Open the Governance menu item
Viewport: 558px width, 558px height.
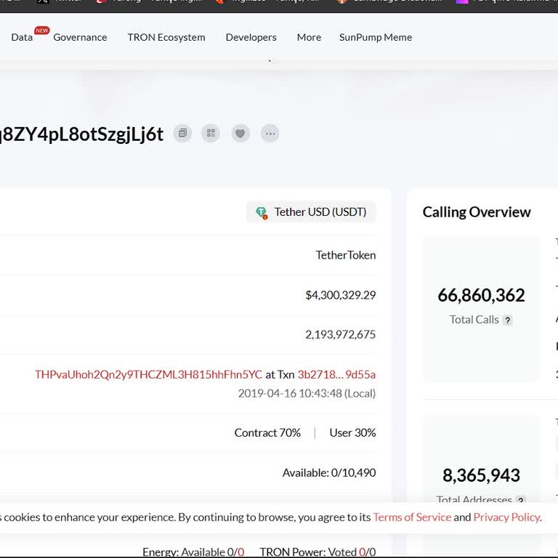click(x=80, y=37)
